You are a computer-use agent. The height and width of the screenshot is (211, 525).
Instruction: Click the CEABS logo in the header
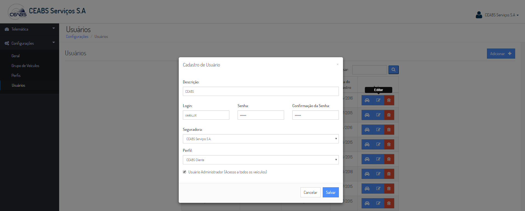point(18,12)
